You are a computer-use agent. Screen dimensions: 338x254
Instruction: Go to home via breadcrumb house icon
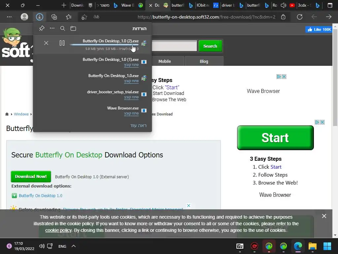[7, 114]
